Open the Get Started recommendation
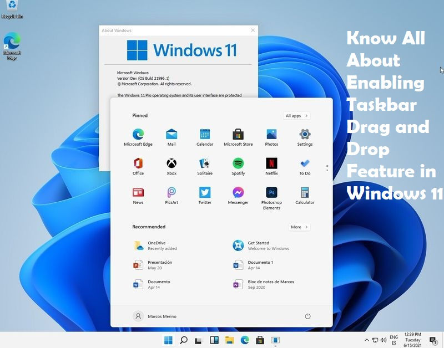Screen dimensions: 444x348 click(261, 245)
